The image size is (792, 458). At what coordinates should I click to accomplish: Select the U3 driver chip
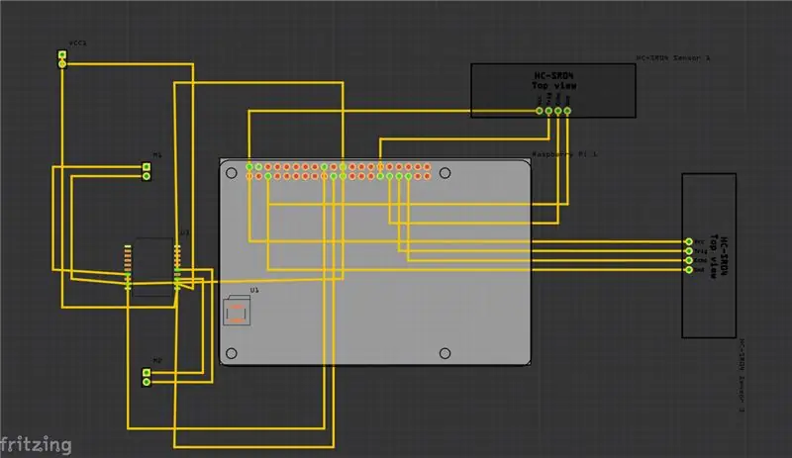[152, 267]
